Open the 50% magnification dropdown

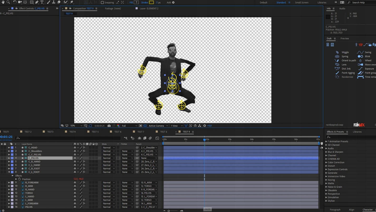[x=76, y=126]
